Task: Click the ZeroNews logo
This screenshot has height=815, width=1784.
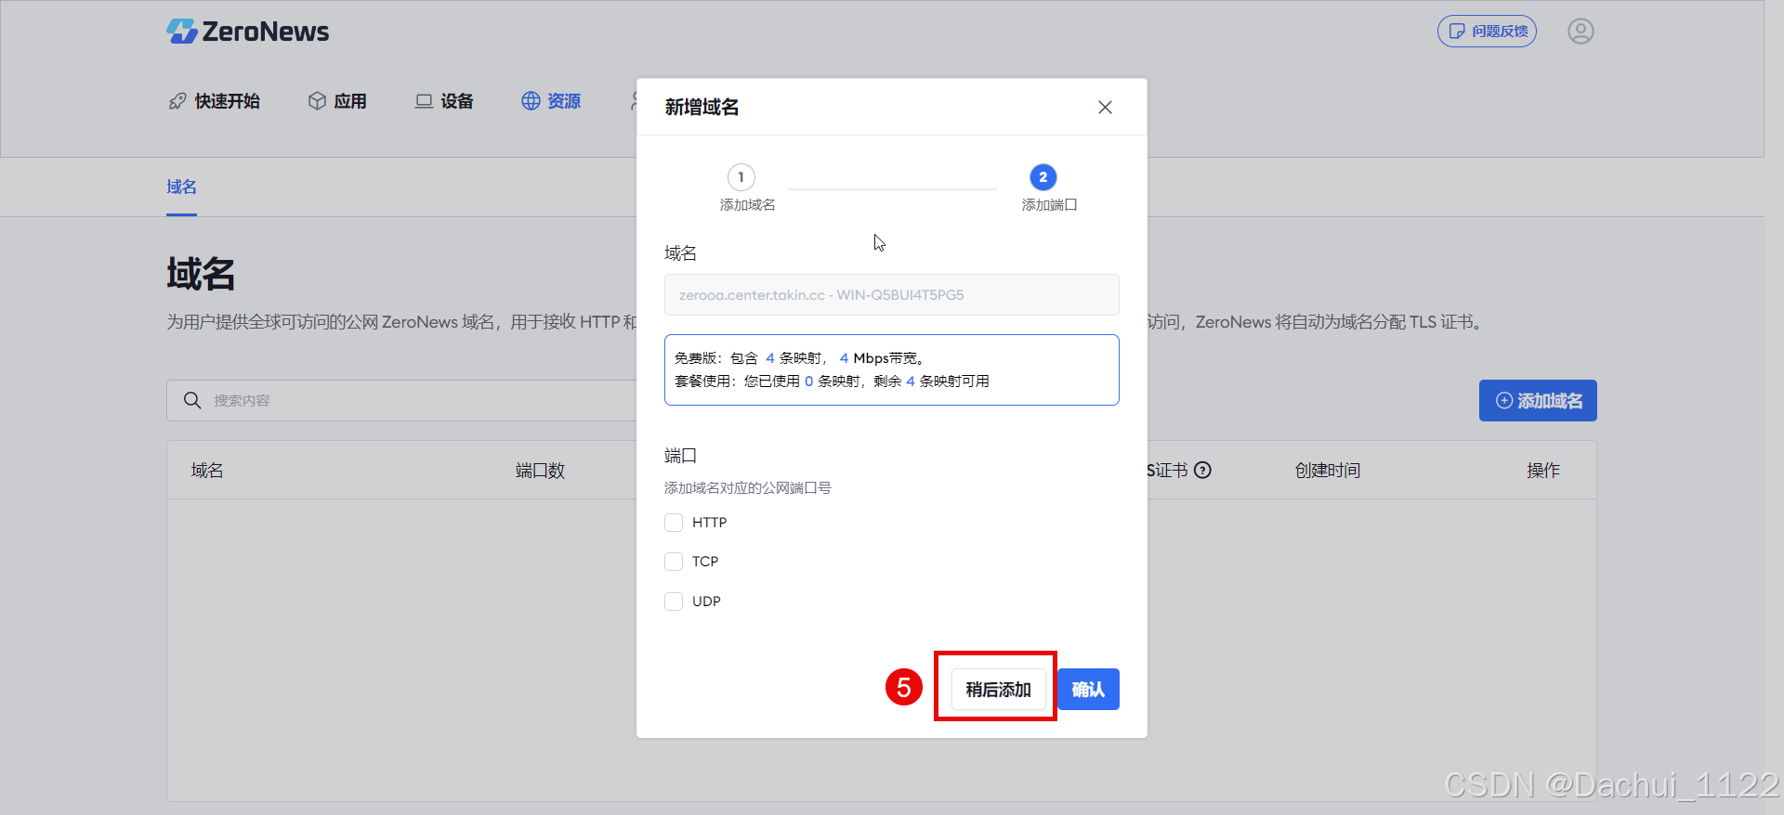Action: (x=248, y=32)
